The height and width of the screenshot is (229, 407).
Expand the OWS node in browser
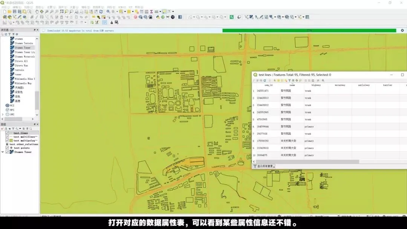click(3, 114)
